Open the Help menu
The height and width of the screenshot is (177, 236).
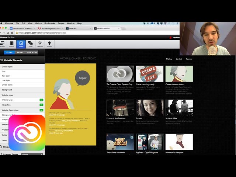pos(79,23)
